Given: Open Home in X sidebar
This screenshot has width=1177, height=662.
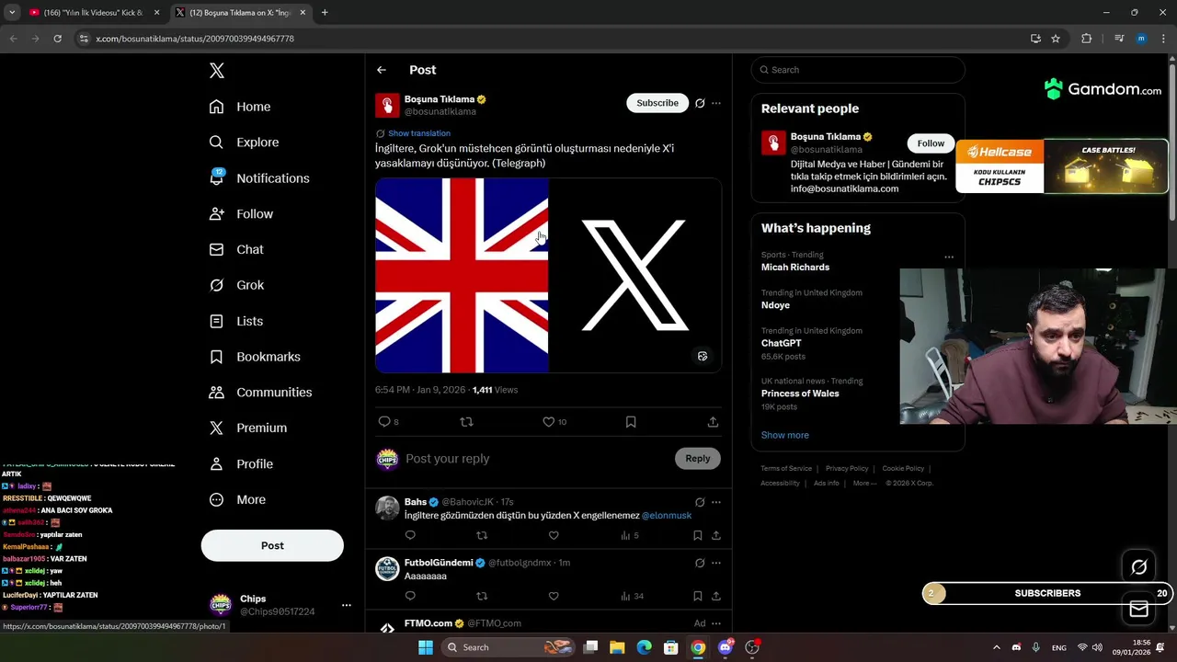Looking at the screenshot, I should [240, 107].
